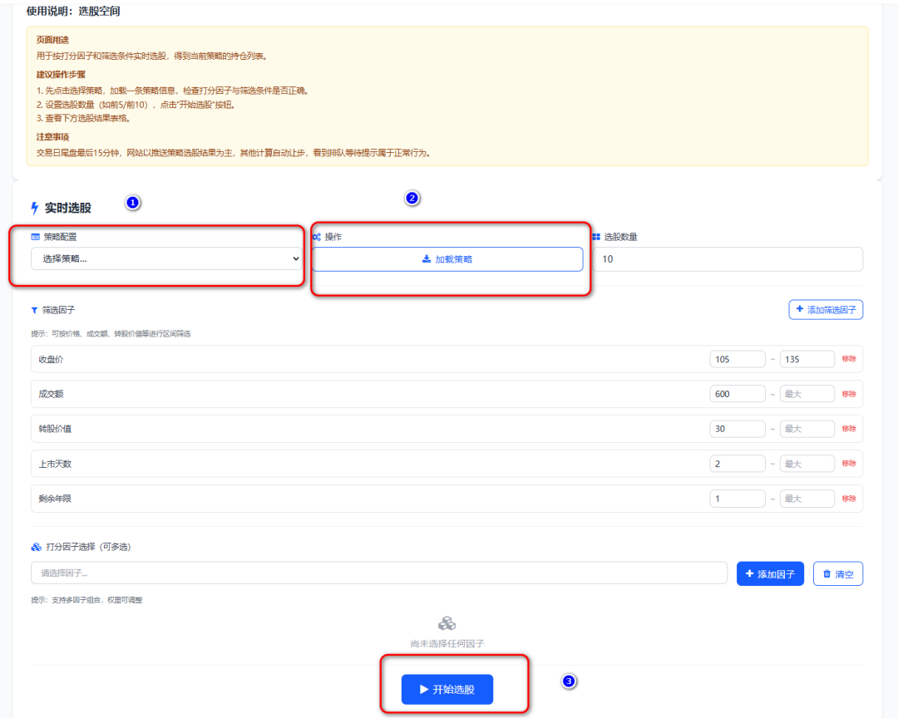Image resolution: width=898 pixels, height=718 pixels.
Task: Click the lightning icon beside 实时选股
Action: (x=35, y=208)
